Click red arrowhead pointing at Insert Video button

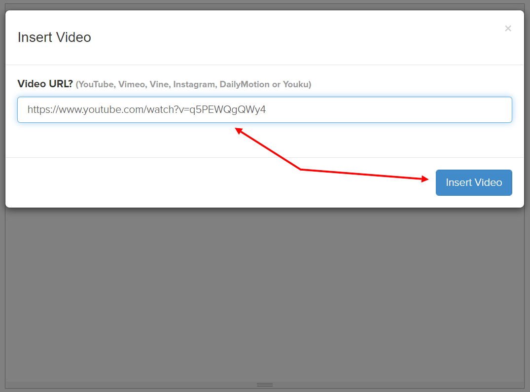pos(425,179)
